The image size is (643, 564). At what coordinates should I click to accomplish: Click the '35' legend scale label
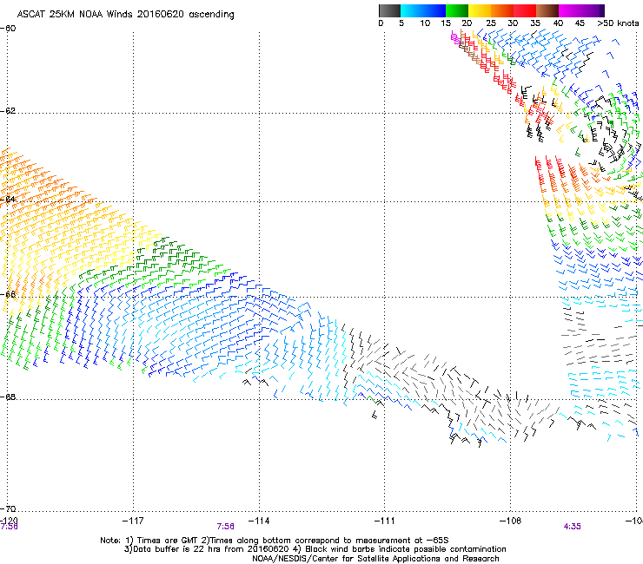(x=535, y=23)
